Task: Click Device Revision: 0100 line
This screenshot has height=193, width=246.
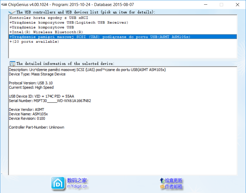Action: [x=27, y=118]
